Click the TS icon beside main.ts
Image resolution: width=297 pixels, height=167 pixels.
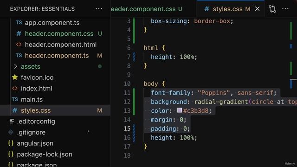(15, 99)
